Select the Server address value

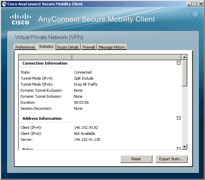[87, 140]
